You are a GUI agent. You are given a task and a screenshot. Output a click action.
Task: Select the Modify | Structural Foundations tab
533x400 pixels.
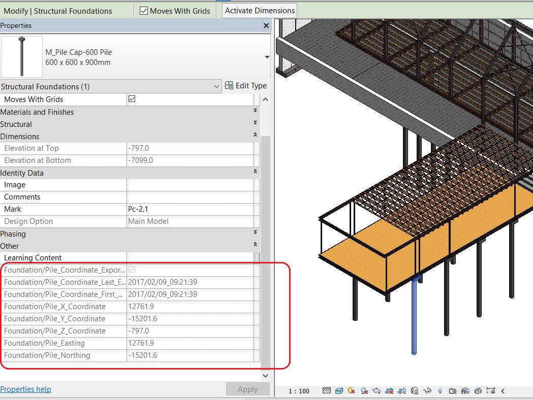pos(58,11)
